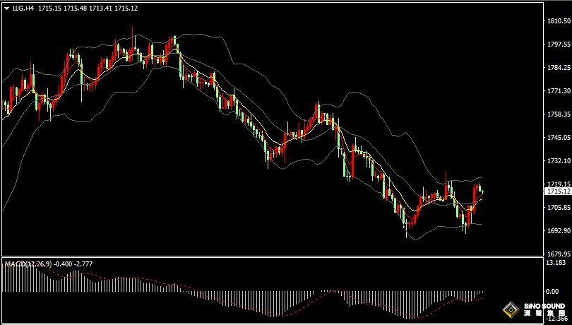
Task: Click the MACD(12,26,9) indicator label
Action: click(x=28, y=264)
